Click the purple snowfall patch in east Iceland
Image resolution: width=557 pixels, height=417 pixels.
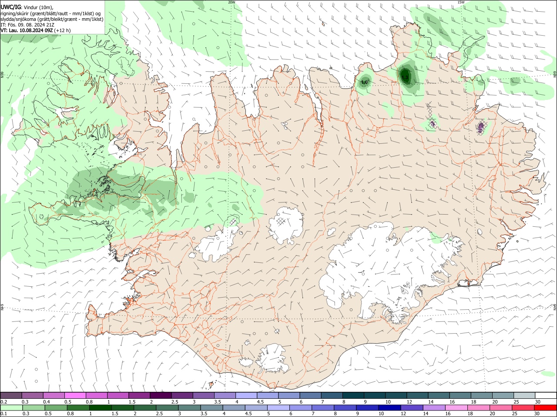[480, 127]
